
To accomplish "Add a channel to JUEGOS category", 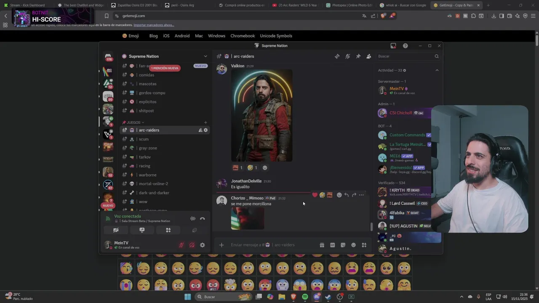I will (x=205, y=122).
